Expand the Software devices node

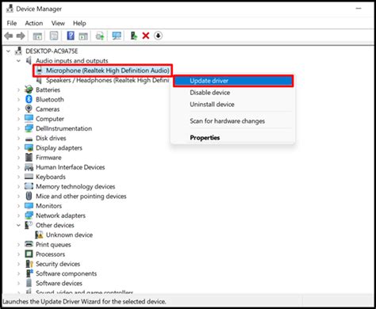point(18,284)
